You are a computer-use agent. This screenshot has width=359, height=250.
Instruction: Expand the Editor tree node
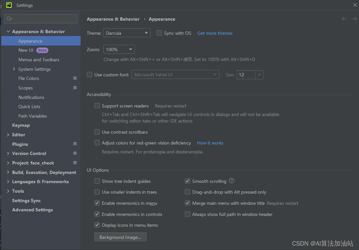point(8,135)
